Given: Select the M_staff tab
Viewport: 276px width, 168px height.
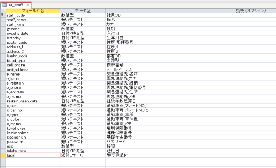Looking at the screenshot, I should 16,5.
